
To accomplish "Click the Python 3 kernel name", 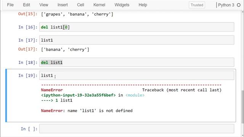I will tap(226, 5).
